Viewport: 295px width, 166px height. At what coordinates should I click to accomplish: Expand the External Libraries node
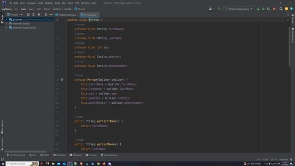pyautogui.click(x=6, y=24)
